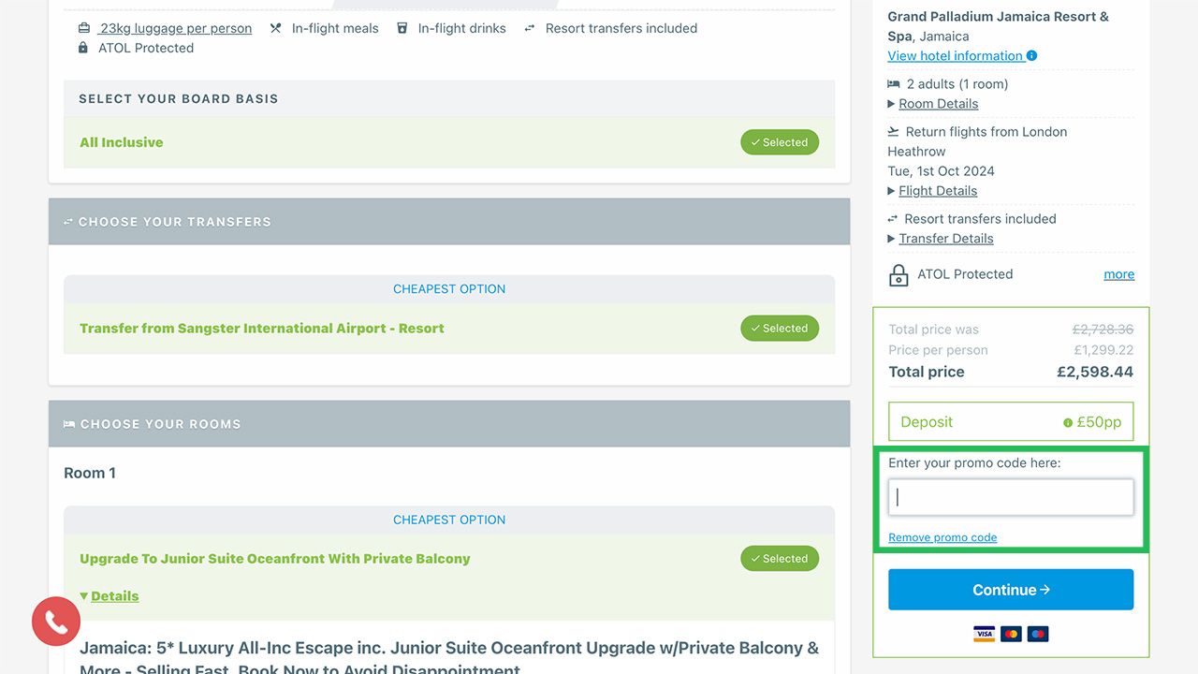Click the Jamaica 5* Luxury All-Inc Escape description heading
The image size is (1198, 674).
pos(449,658)
